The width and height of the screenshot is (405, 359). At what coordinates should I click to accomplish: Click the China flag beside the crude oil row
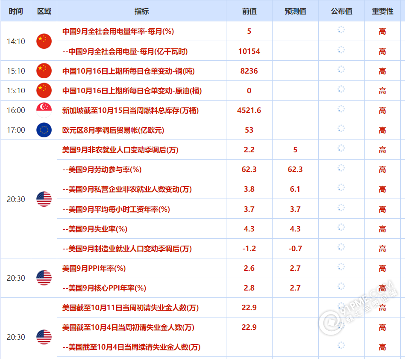44,90
